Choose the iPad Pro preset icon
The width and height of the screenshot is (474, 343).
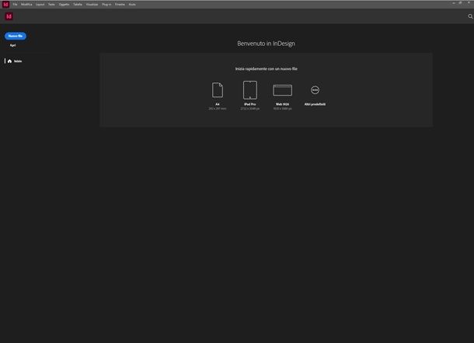pos(250,90)
